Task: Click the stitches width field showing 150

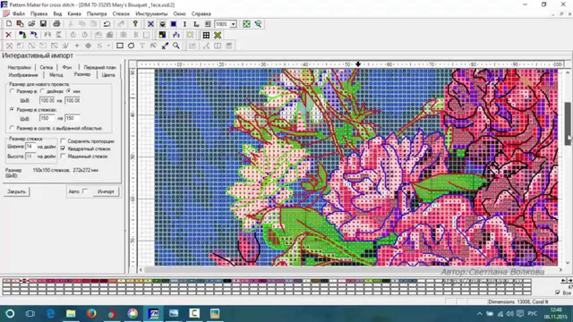Action: tap(47, 118)
